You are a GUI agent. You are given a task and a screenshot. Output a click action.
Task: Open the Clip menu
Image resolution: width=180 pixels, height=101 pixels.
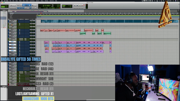(x=24, y=1)
